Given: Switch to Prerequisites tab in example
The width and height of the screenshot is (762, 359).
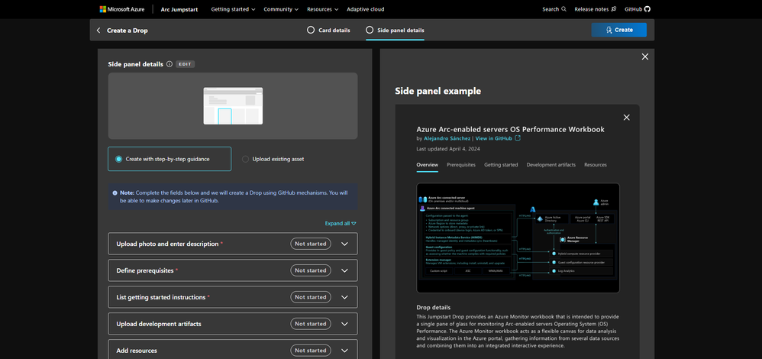Looking at the screenshot, I should click(x=461, y=165).
